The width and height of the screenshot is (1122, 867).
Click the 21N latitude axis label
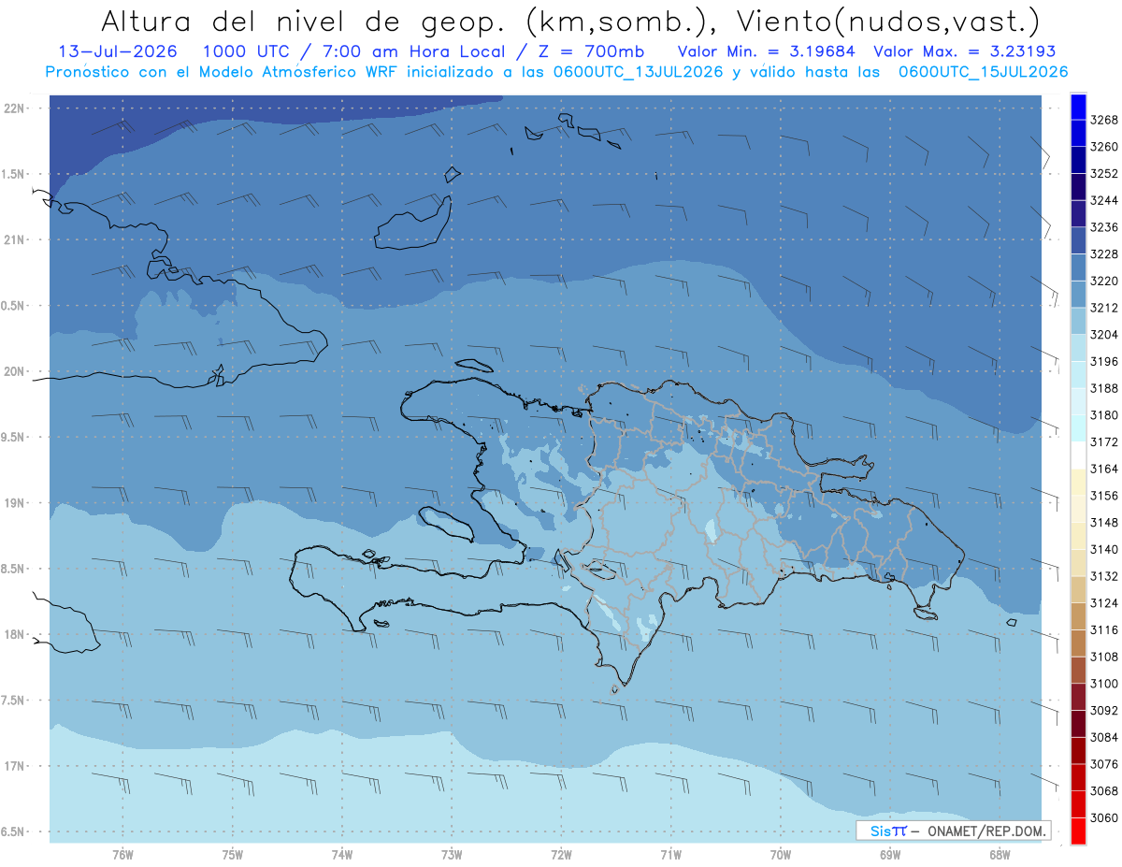coord(14,240)
